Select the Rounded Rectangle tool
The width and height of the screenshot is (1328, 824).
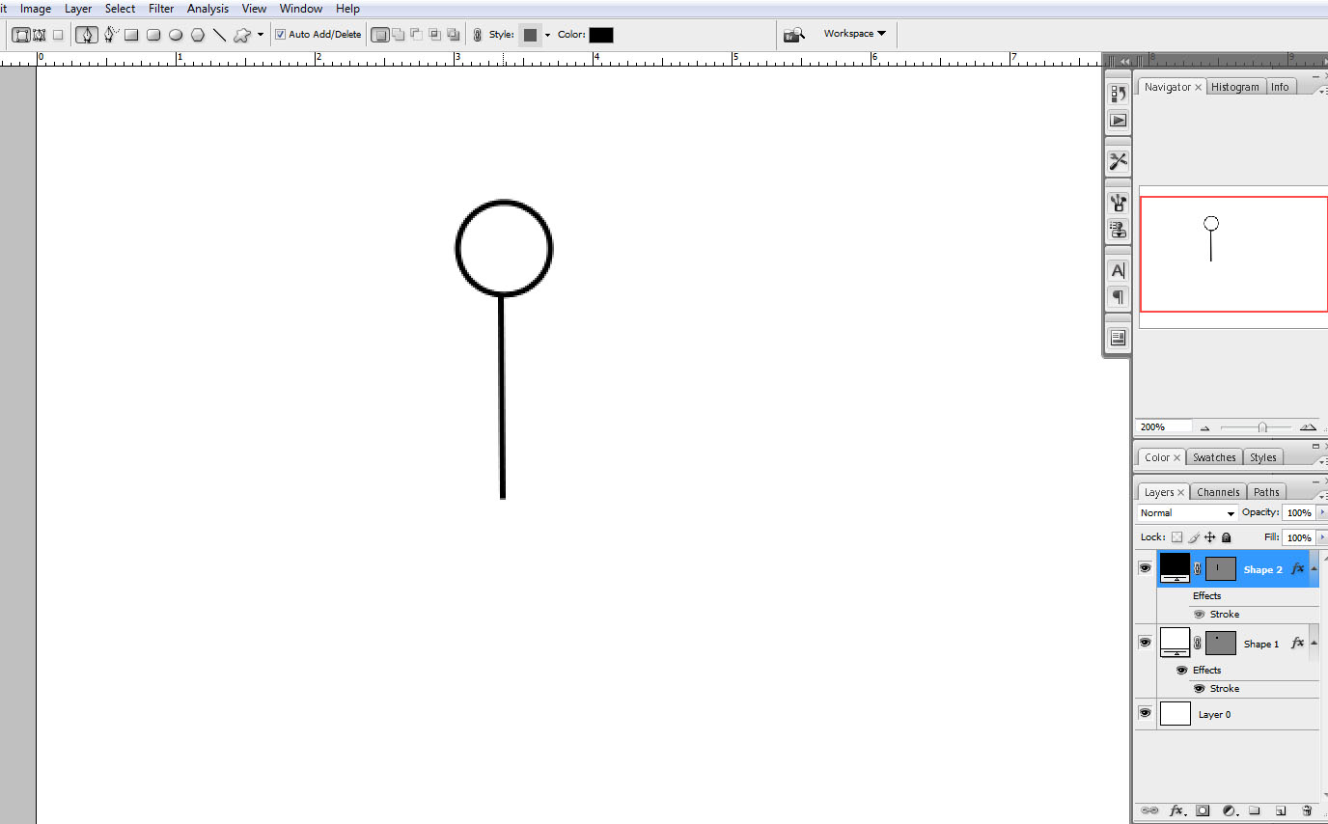(152, 34)
